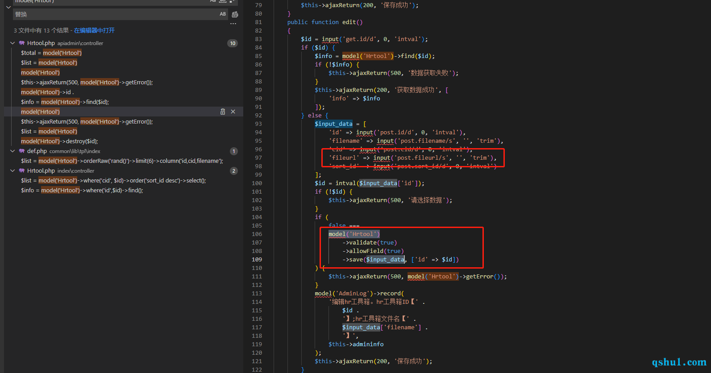Click "} else {" on line 92
711x373 pixels.
(x=315, y=116)
